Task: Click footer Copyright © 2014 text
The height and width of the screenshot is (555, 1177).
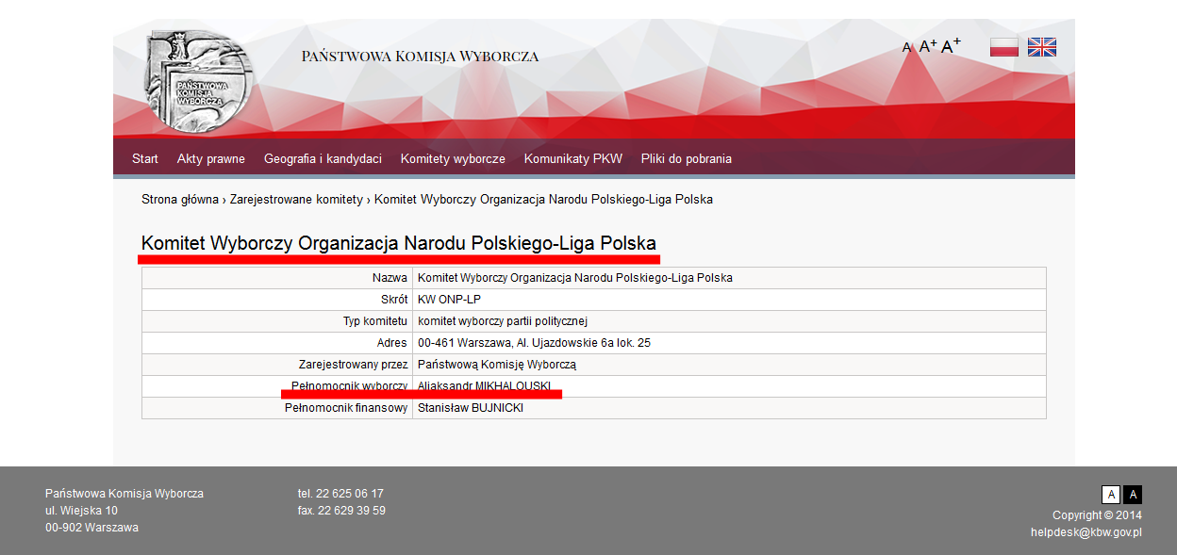Action: pyautogui.click(x=1097, y=515)
